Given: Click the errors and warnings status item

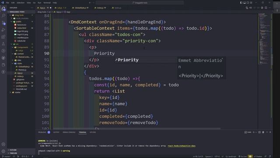Looking at the screenshot, I should click(x=25, y=156).
